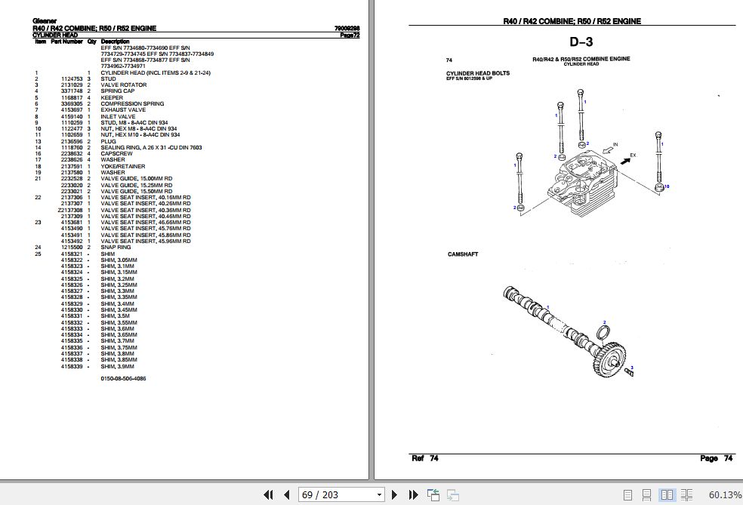Enable continuous facing pages layout
Image resolution: width=743 pixels, height=505 pixels.
(x=686, y=494)
